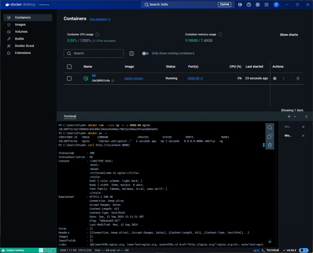This screenshot has width=313, height=253.
Task: Click the Showing 1 item label
Action: (x=292, y=110)
